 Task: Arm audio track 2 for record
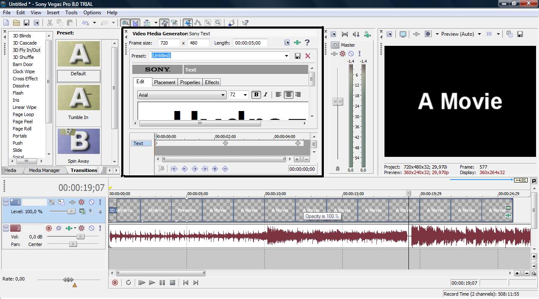pyautogui.click(x=49, y=228)
